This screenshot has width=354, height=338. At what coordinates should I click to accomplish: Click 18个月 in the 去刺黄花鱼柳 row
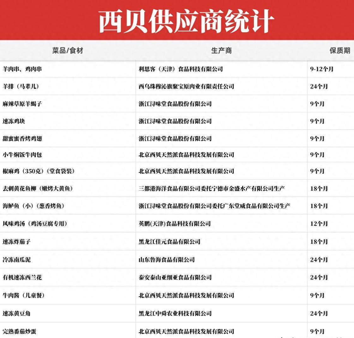(319, 188)
